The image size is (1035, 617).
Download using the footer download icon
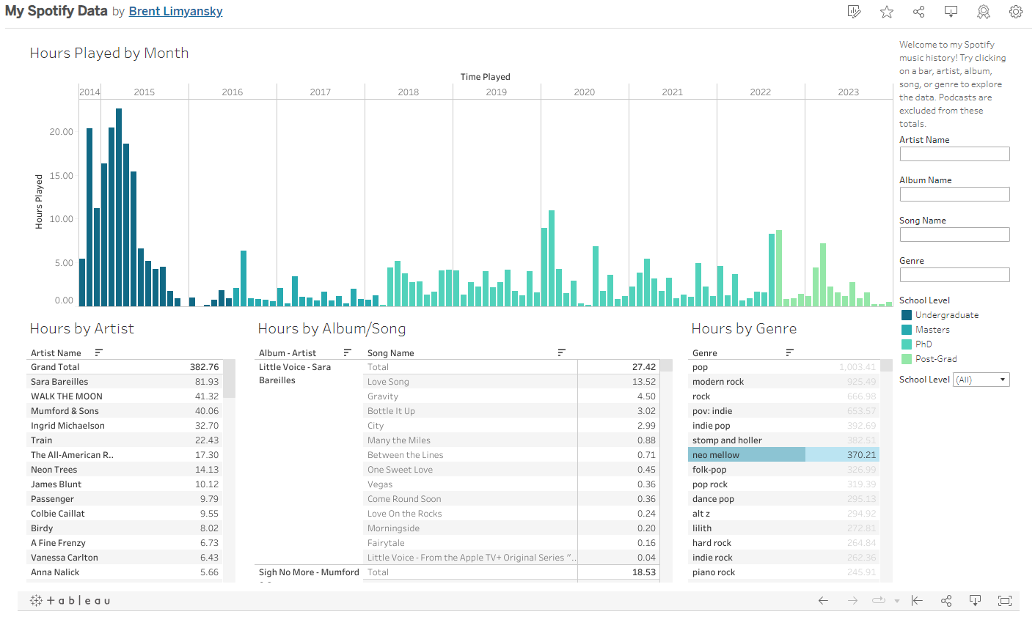pos(975,601)
